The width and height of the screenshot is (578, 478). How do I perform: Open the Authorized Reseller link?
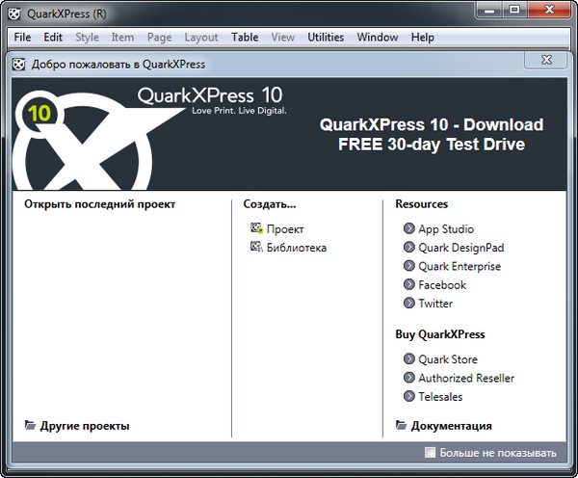pos(465,379)
